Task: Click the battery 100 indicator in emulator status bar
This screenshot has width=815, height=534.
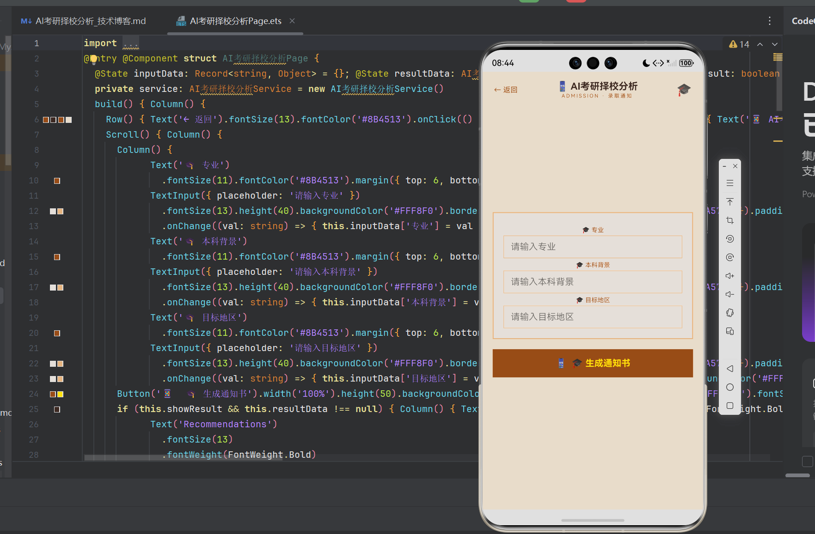Action: pos(686,63)
